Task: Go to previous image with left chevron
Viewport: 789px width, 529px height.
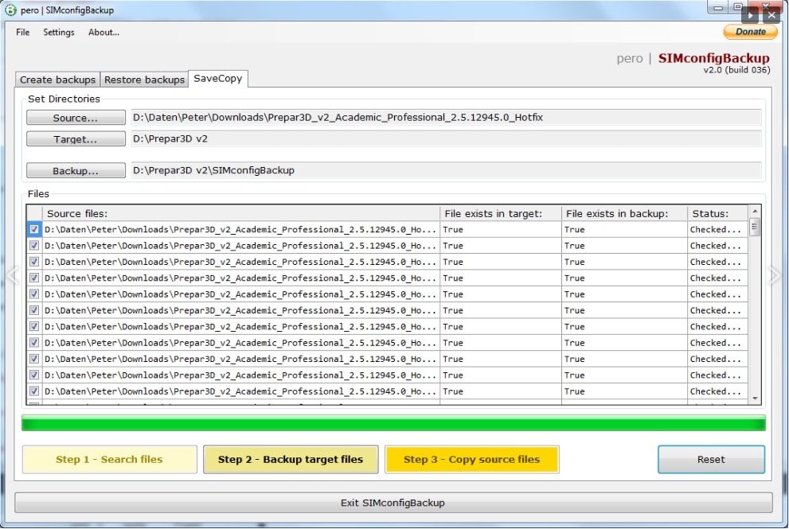Action: [x=12, y=275]
